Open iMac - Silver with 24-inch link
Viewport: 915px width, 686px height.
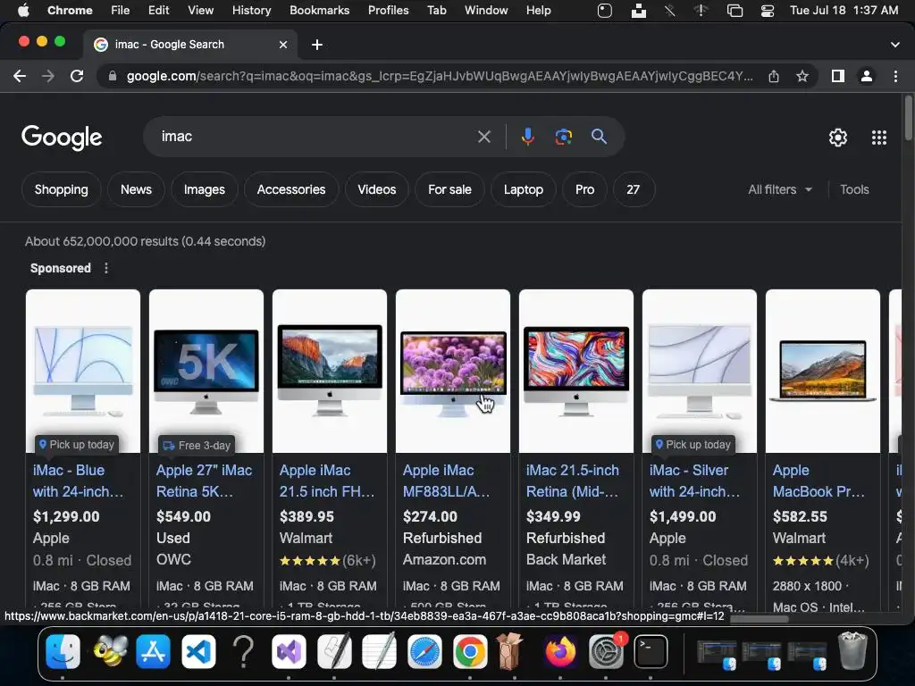tap(694, 481)
